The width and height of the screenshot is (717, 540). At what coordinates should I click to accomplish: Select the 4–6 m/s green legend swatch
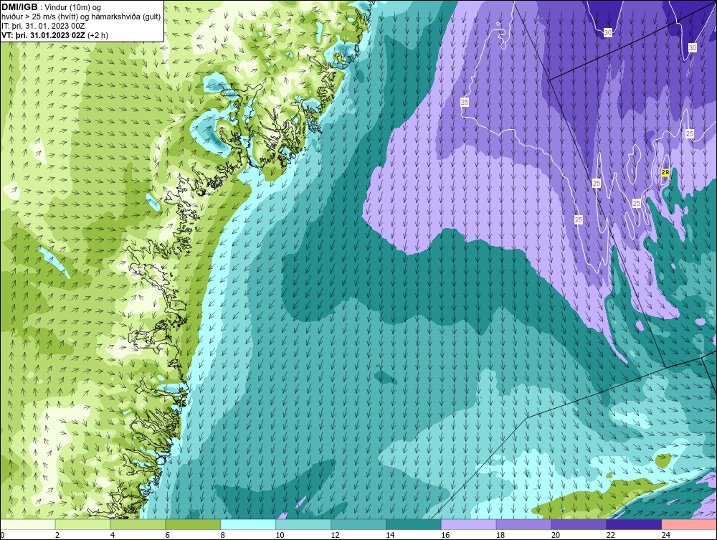point(138,524)
